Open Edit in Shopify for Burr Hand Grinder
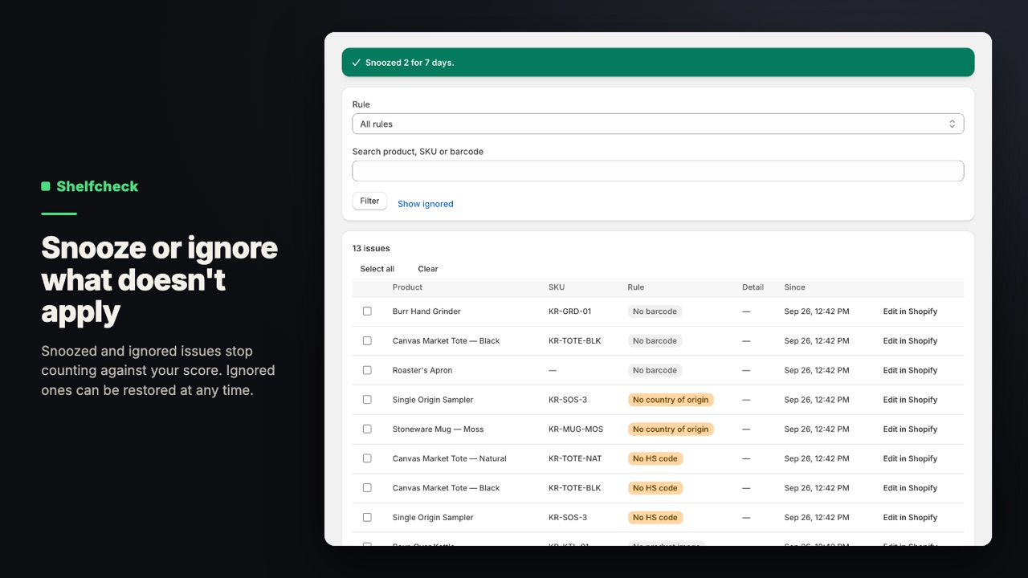The height and width of the screenshot is (578, 1028). click(910, 311)
